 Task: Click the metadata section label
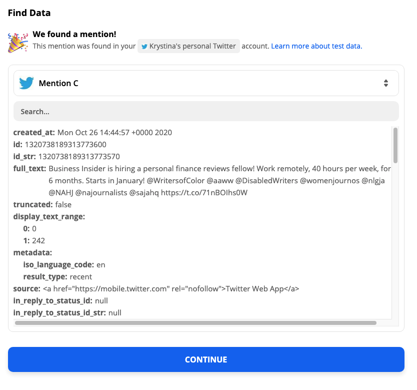point(32,252)
